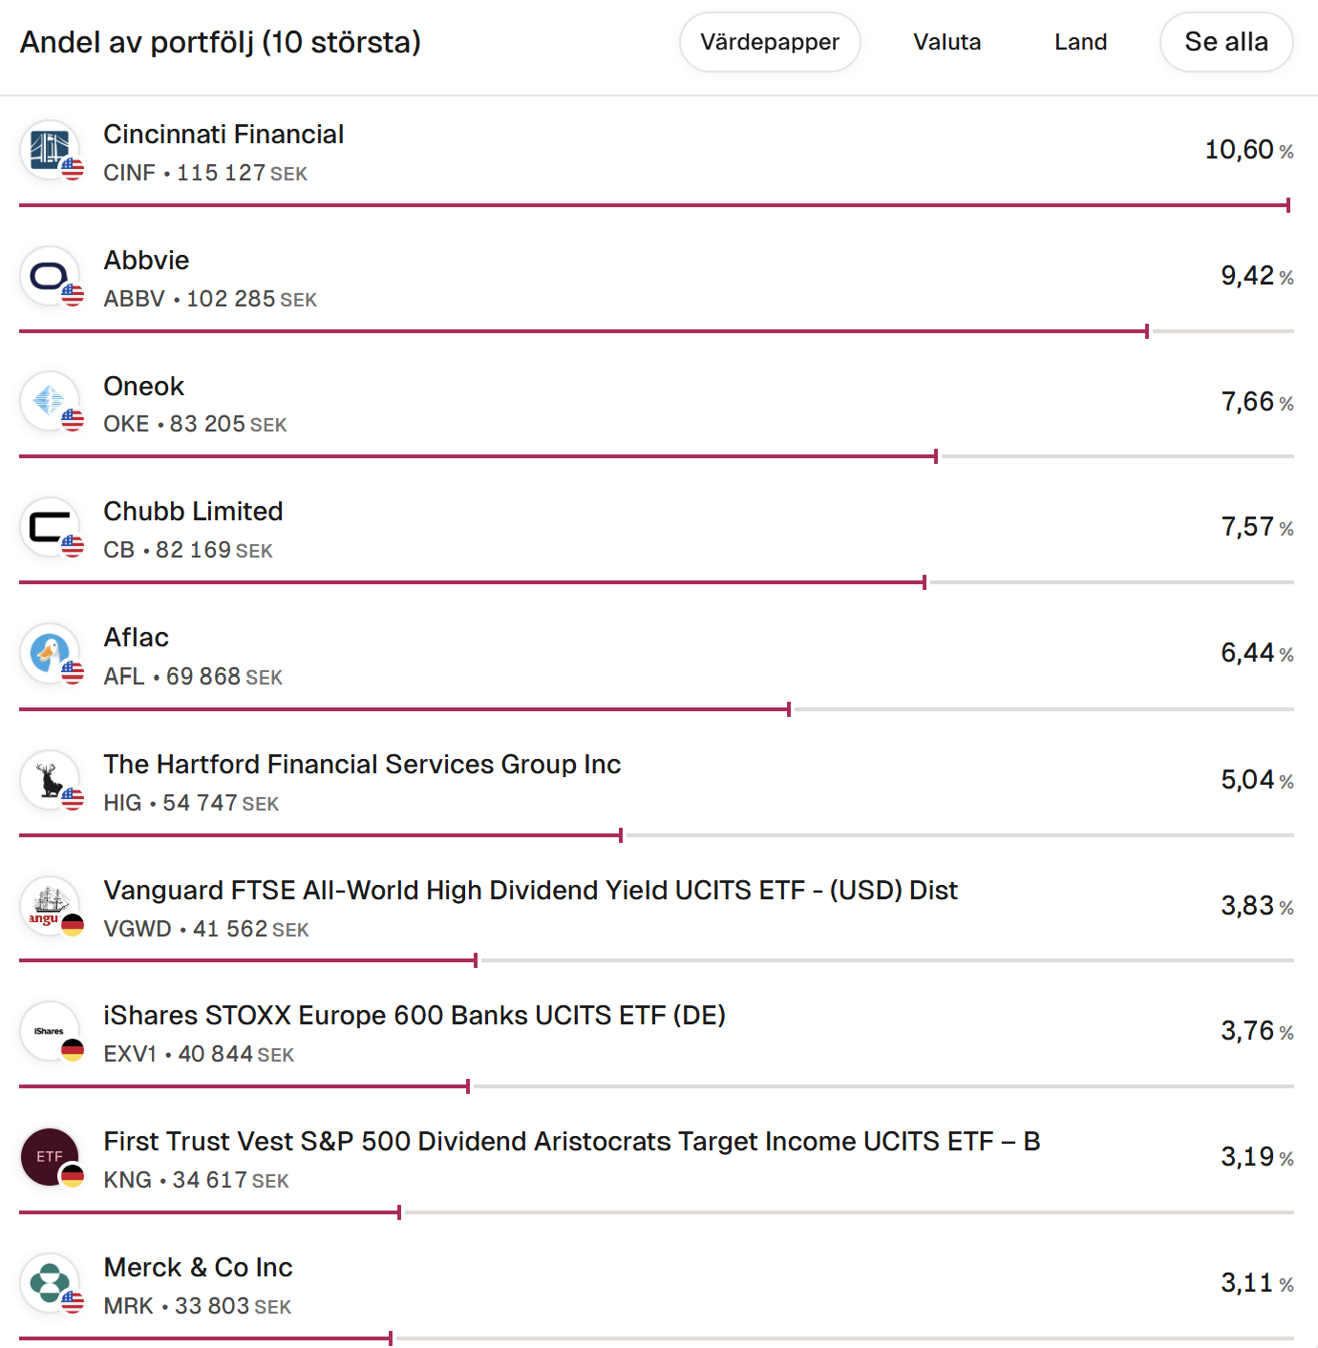Click the Abbvie portfolio share bar
Viewport: 1318px width, 1348px height.
[x=583, y=331]
